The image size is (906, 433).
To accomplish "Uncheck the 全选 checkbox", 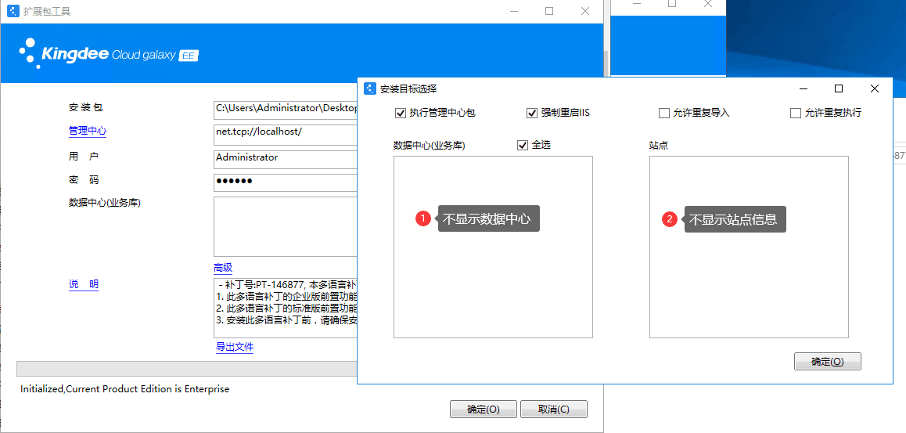I will (523, 145).
